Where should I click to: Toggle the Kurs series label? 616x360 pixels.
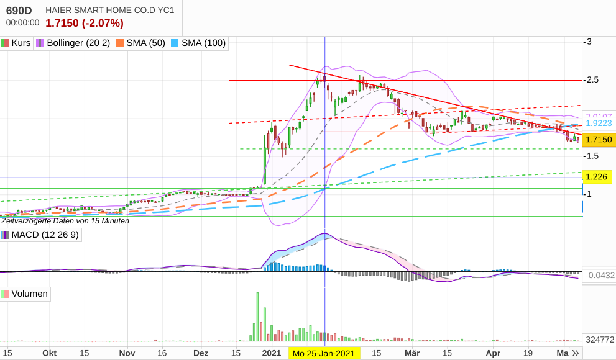21,43
